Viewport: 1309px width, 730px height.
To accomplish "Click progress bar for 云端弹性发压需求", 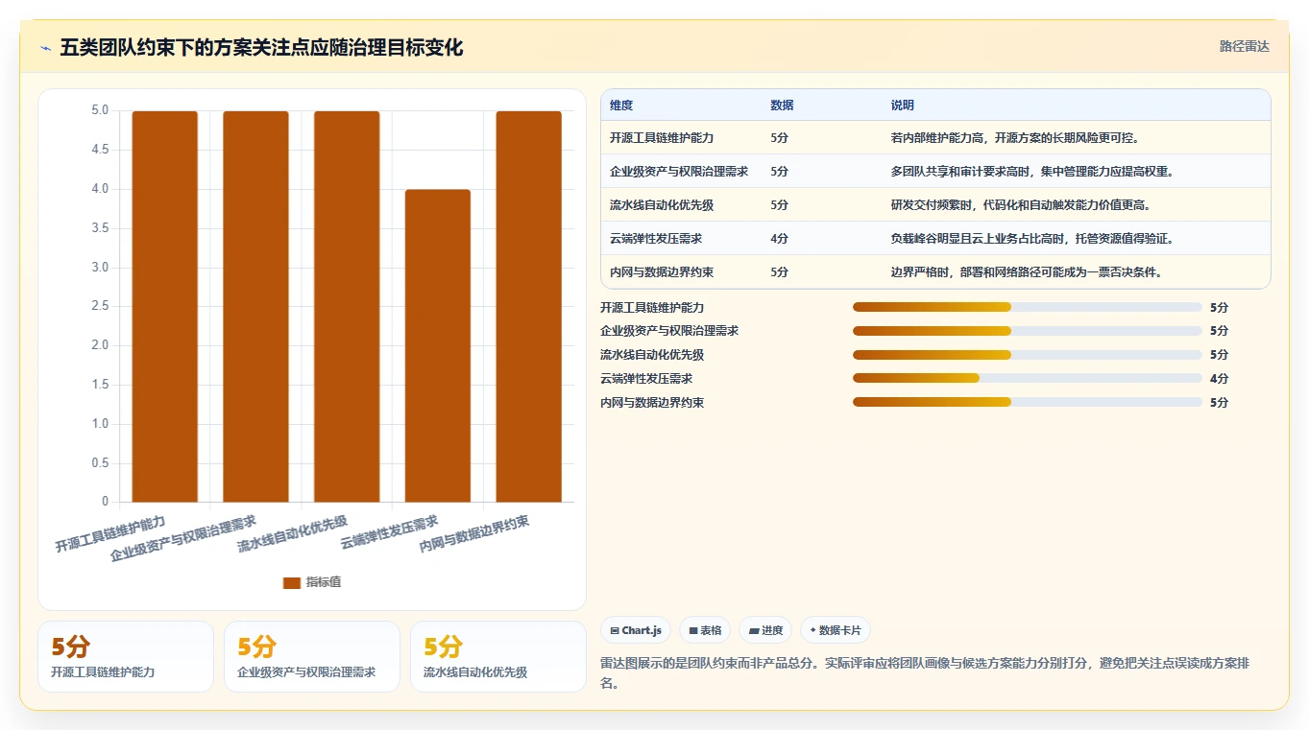I will click(1028, 379).
